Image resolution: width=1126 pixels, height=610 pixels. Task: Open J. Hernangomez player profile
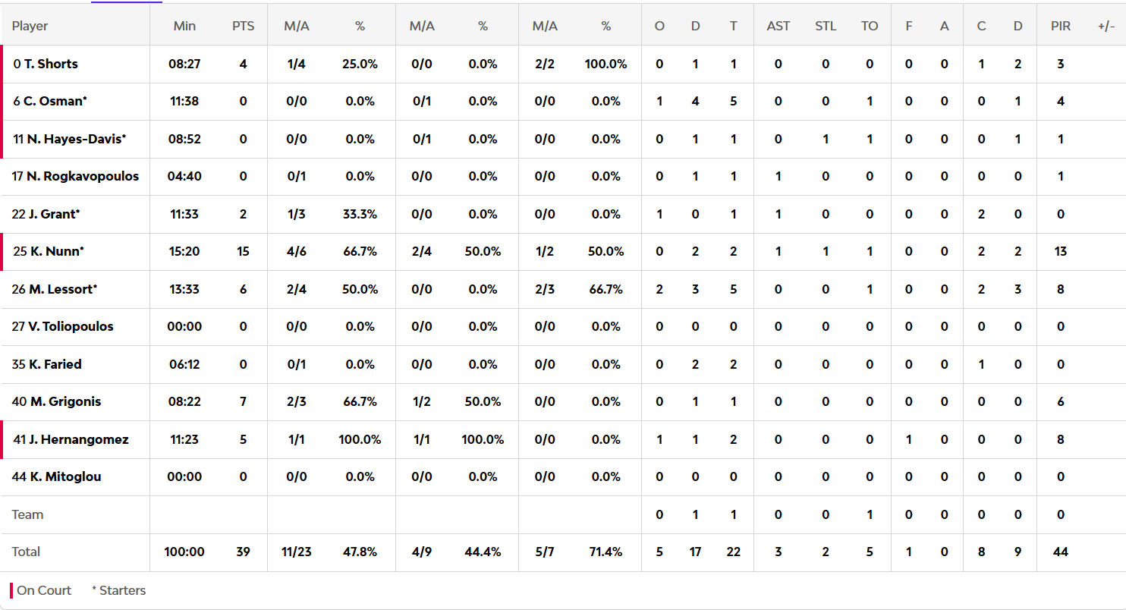[79, 439]
